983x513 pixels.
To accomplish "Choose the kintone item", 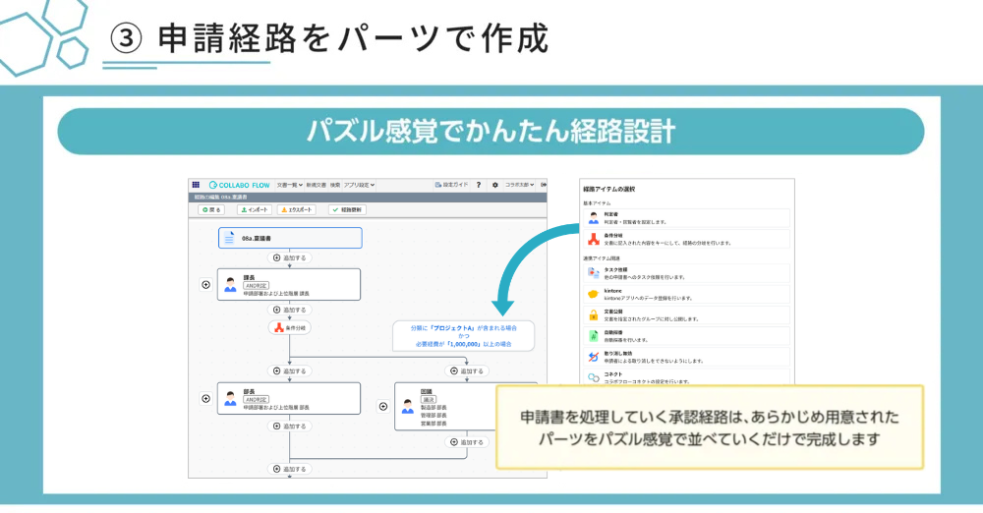I will [686, 294].
